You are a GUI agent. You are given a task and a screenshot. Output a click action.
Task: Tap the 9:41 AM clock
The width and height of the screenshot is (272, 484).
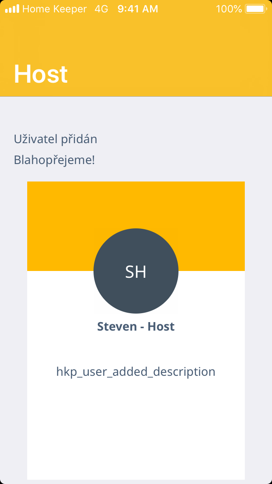(x=138, y=9)
